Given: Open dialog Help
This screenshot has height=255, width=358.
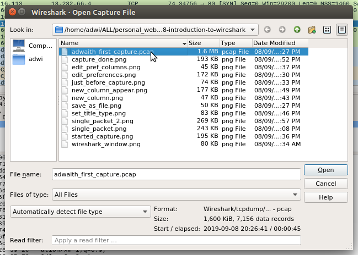Looking at the screenshot, I should click(326, 197).
